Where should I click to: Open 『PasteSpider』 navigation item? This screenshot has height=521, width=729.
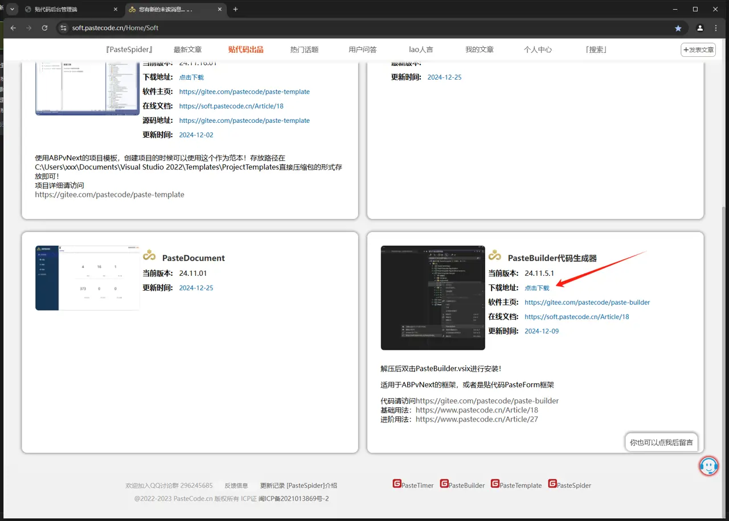[x=129, y=49]
